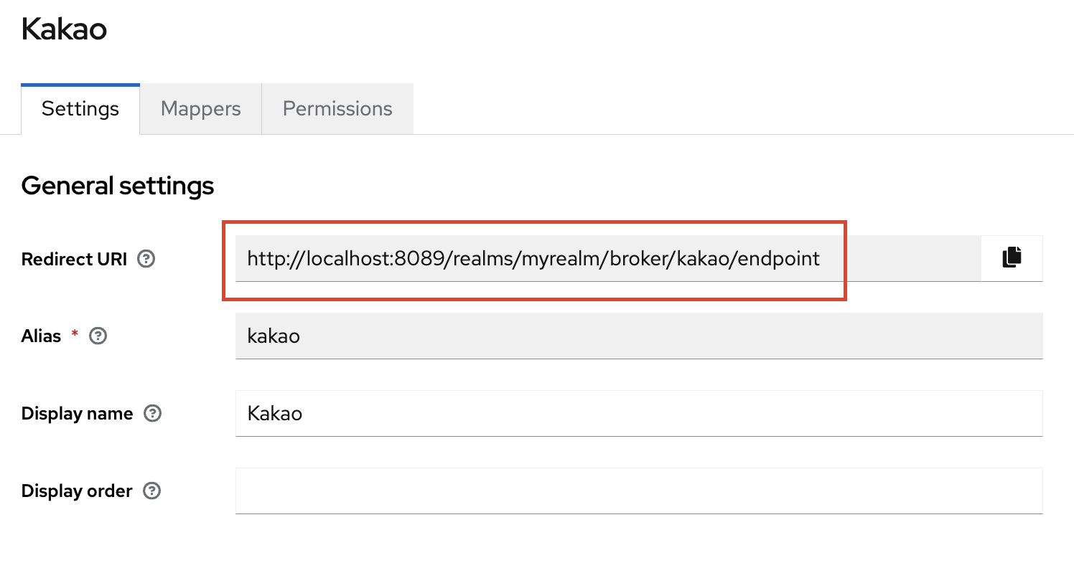
Task: Open the Mappers tab
Action: coord(200,109)
